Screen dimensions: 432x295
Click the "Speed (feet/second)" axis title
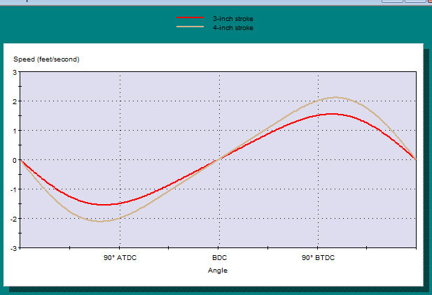click(46, 59)
